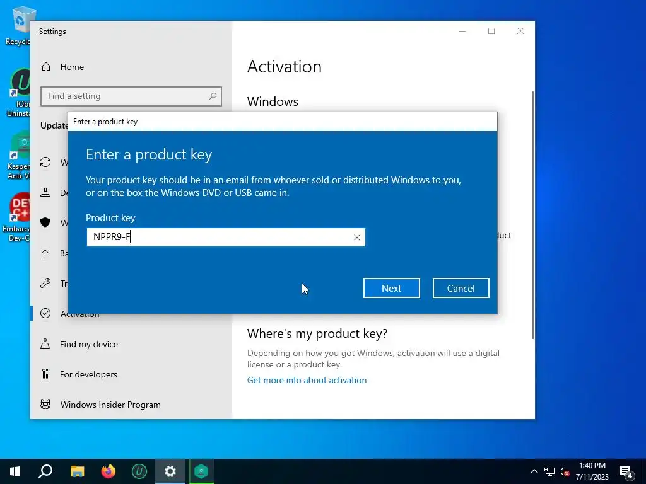Click the Delivery Optimization icon in sidebar
Viewport: 646px width, 484px height.
[45, 192]
